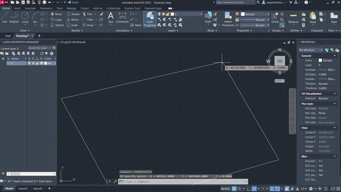
Task: Click the wagnerdelacr account name
Action: click(275, 2)
